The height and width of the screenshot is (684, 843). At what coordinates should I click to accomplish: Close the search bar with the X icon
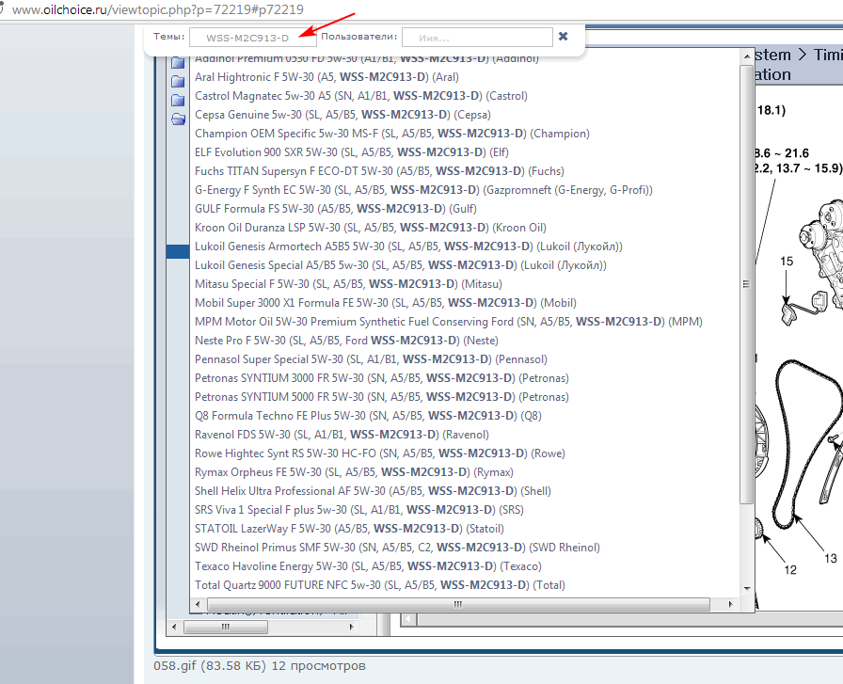[x=563, y=36]
